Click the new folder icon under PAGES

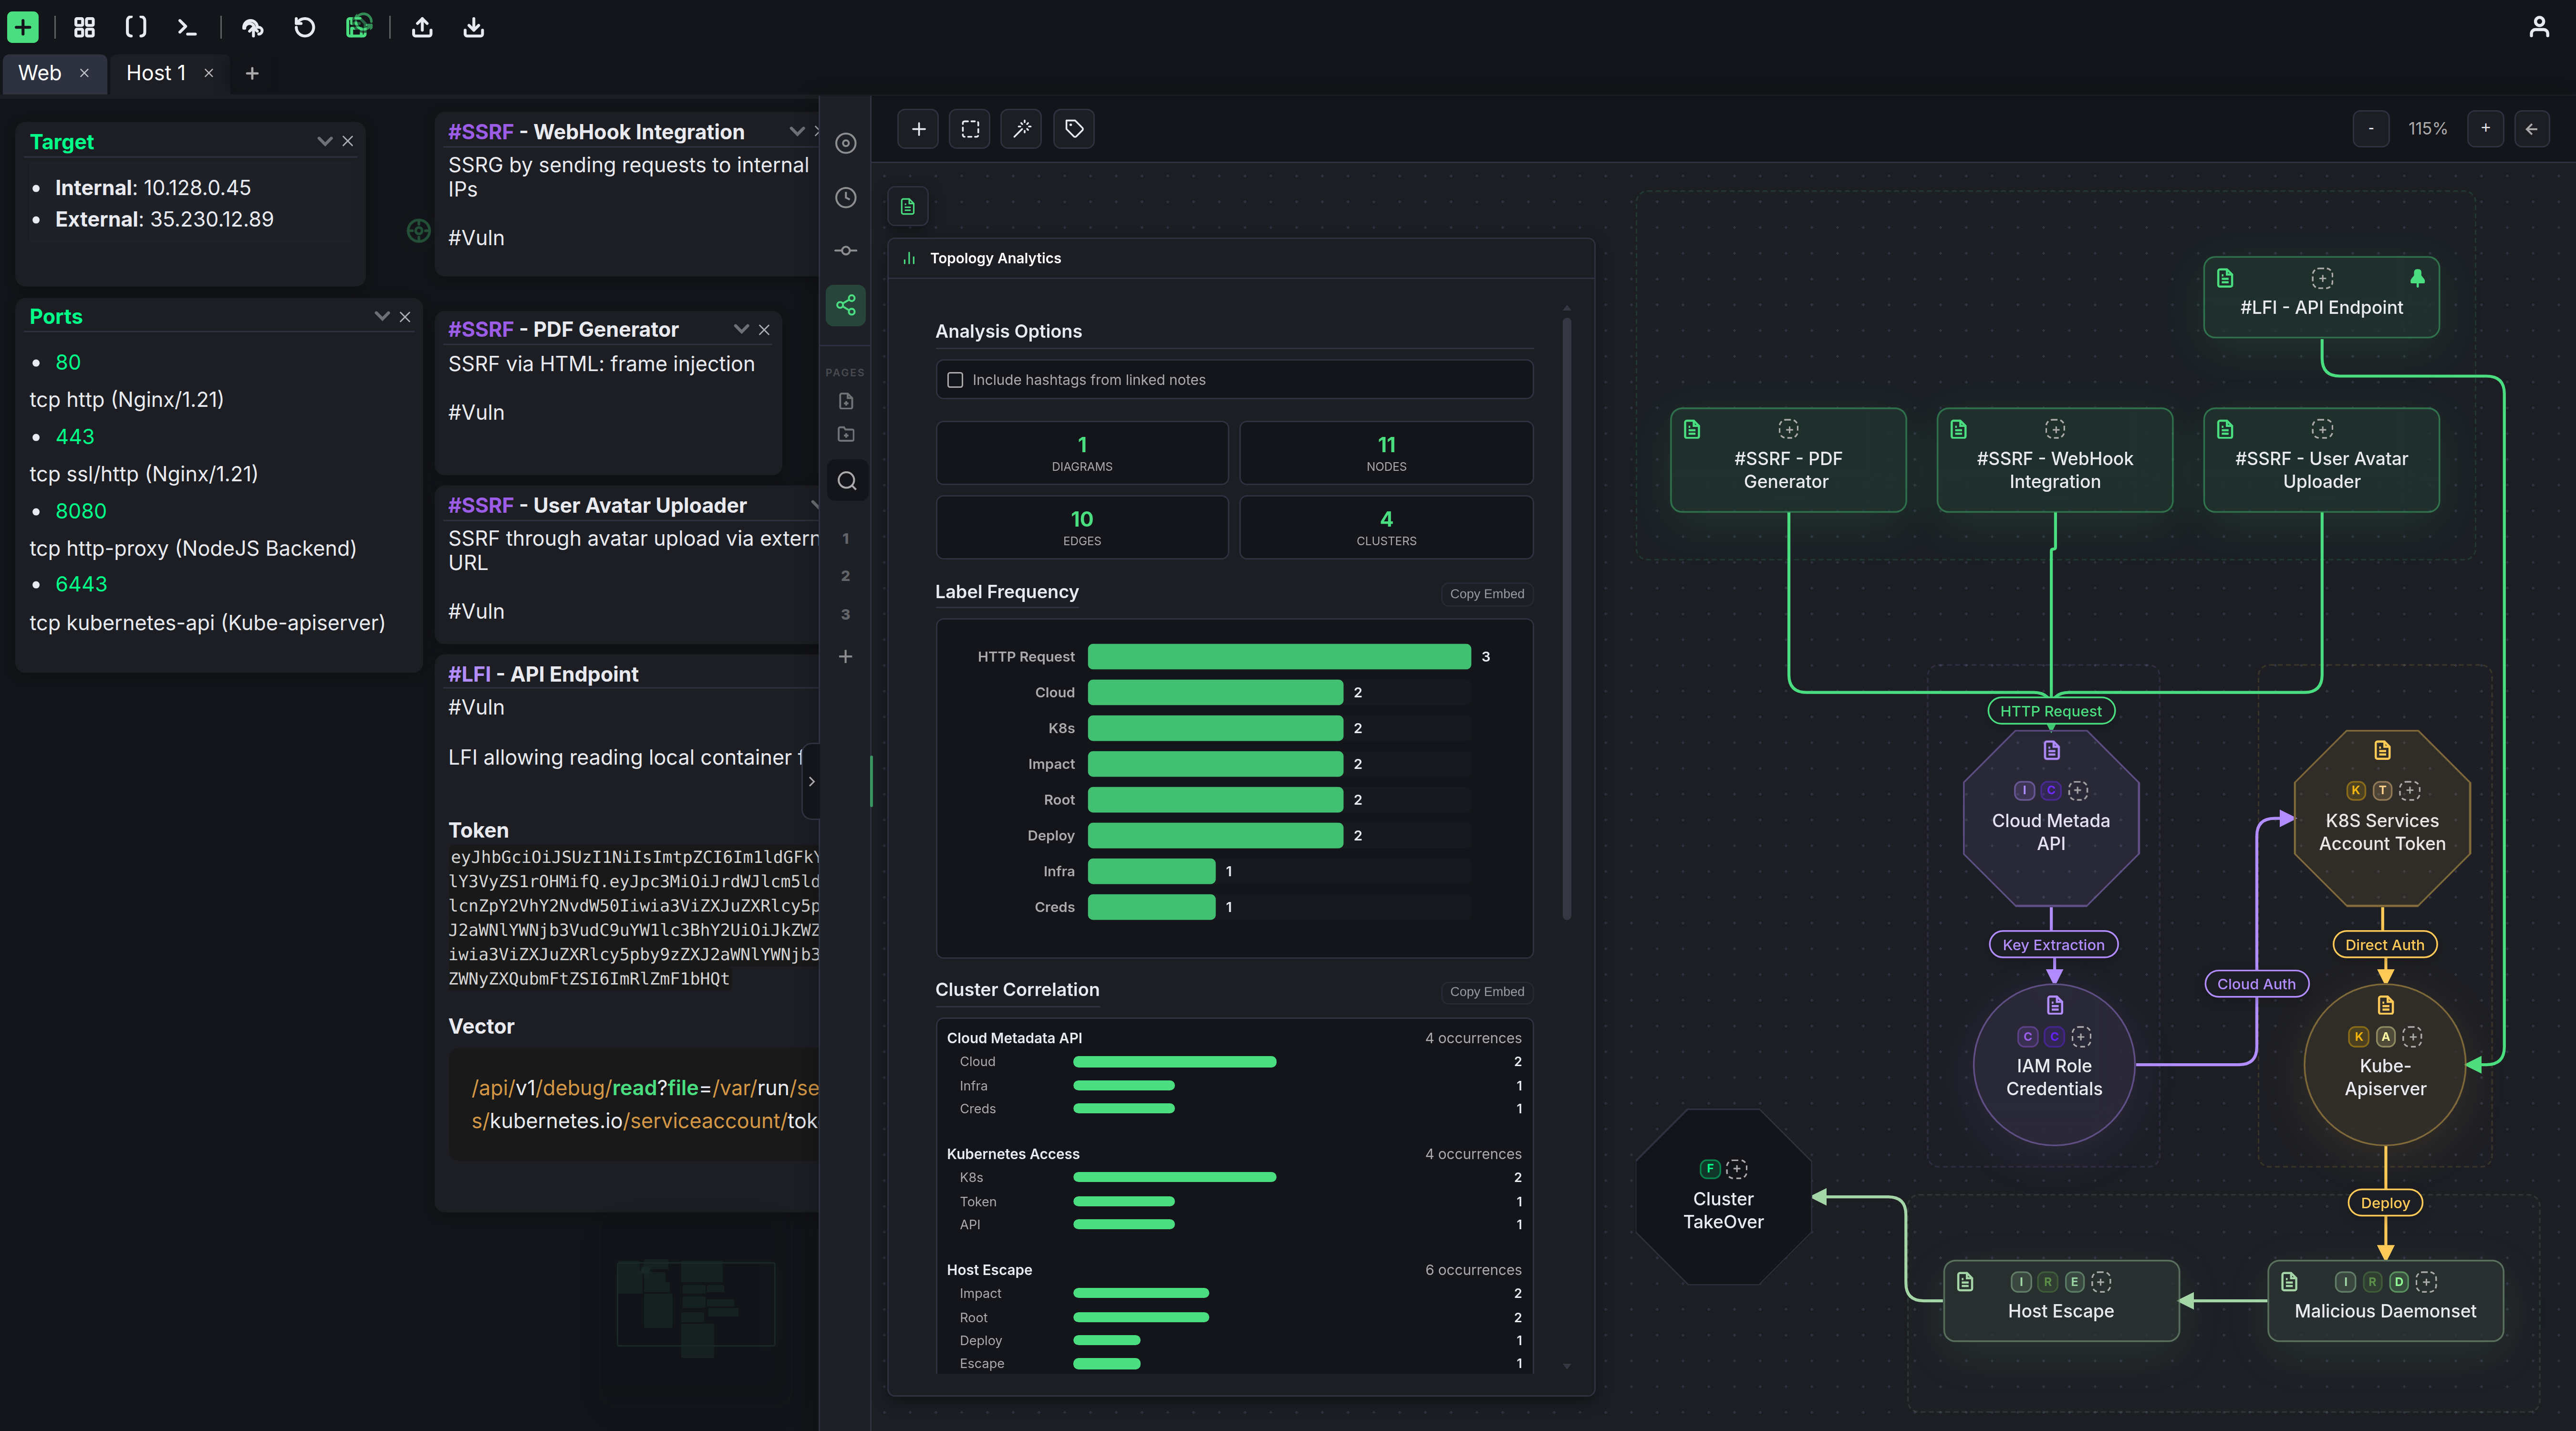pos(846,434)
